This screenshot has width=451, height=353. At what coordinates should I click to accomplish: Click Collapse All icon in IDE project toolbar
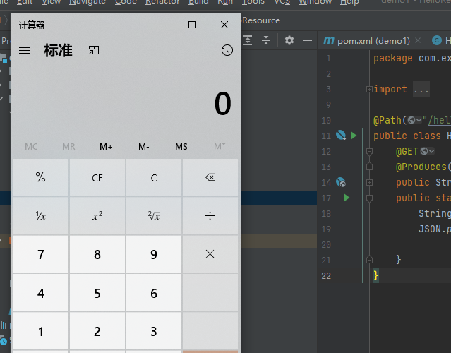tap(266, 40)
